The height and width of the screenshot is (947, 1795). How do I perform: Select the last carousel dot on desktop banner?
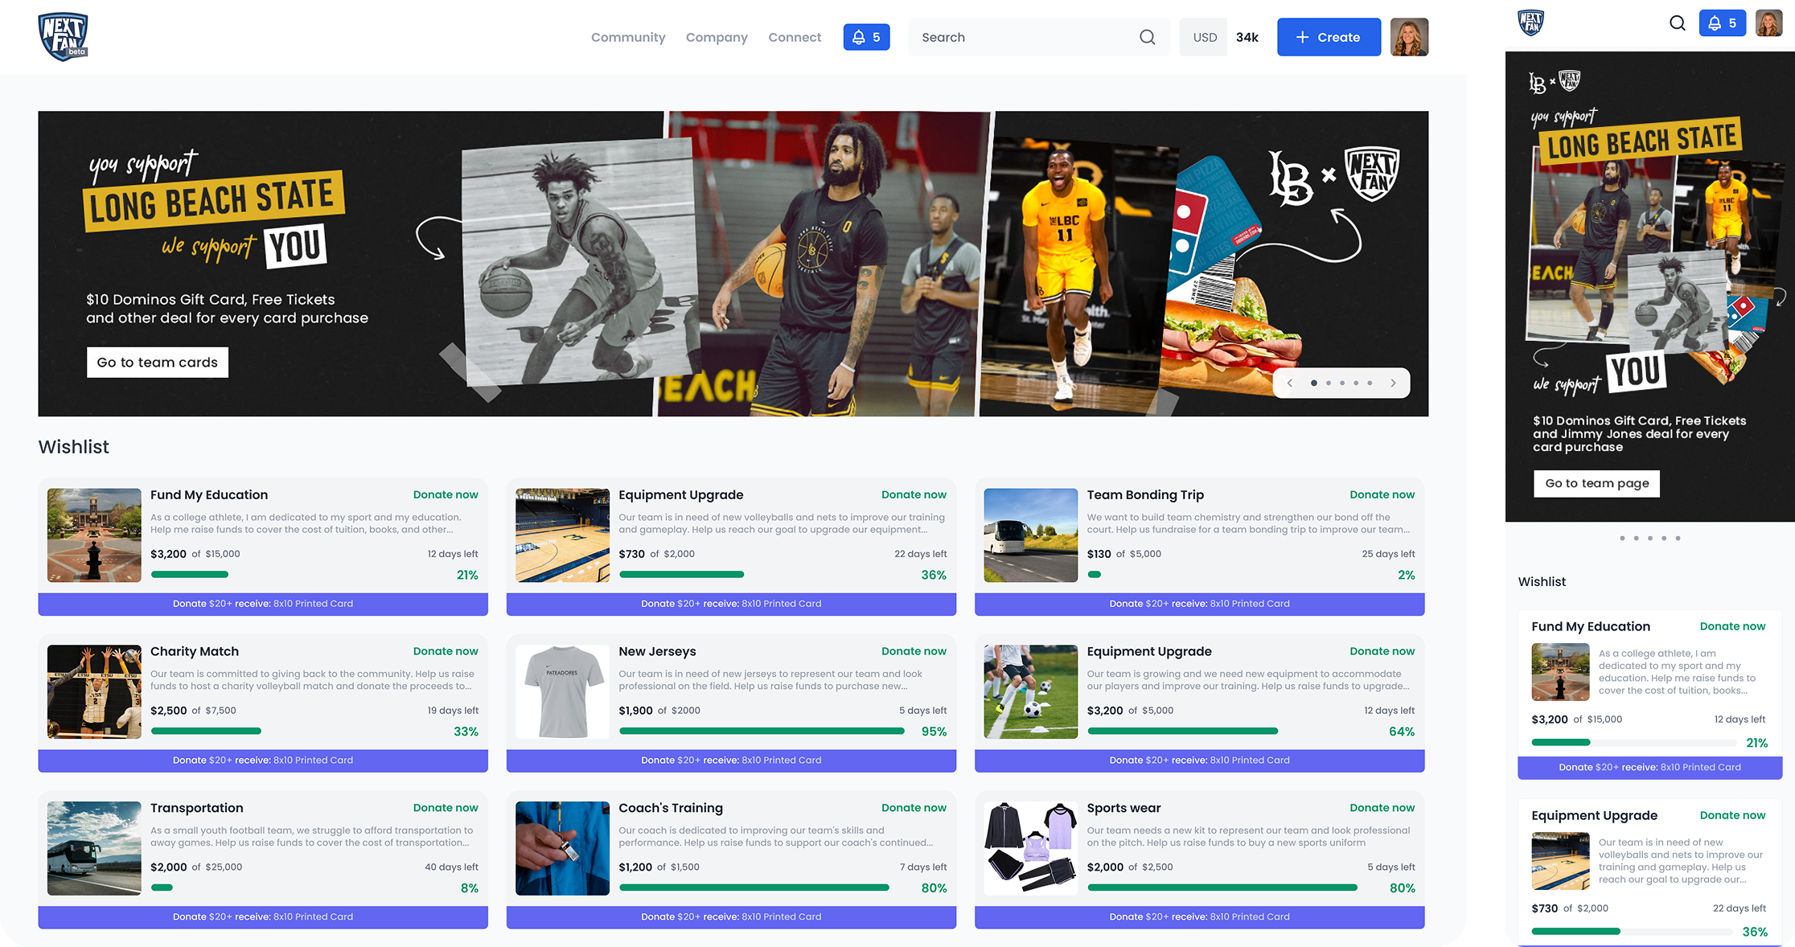pyautogui.click(x=1370, y=383)
